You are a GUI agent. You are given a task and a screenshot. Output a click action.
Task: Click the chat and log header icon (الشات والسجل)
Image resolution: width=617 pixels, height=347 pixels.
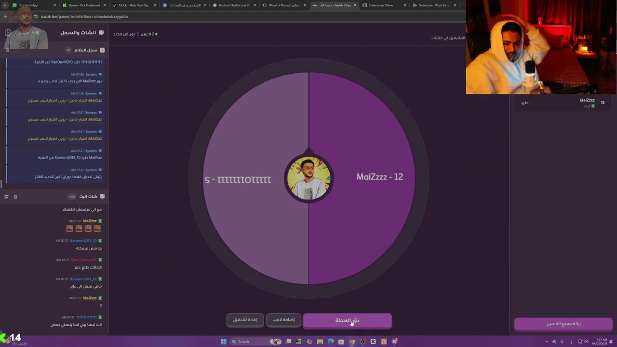[101, 33]
